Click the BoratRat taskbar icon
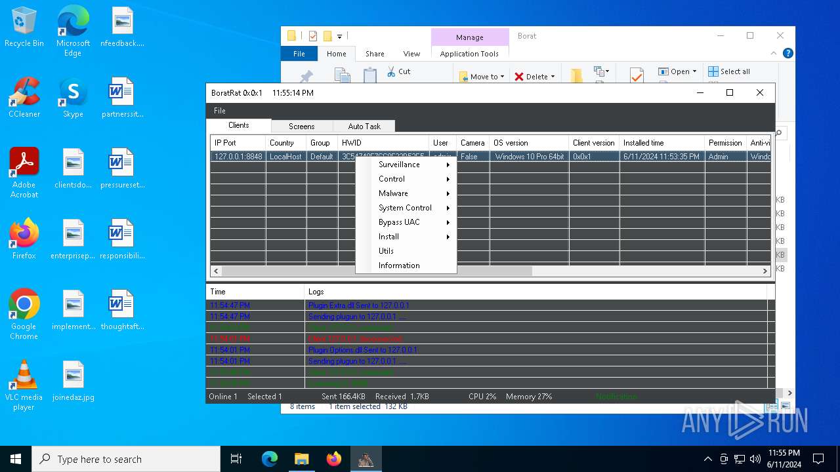 click(x=366, y=459)
